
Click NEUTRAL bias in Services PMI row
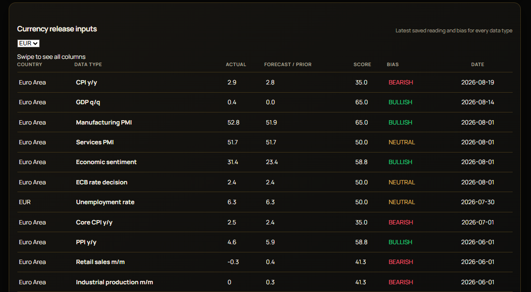[x=402, y=142]
